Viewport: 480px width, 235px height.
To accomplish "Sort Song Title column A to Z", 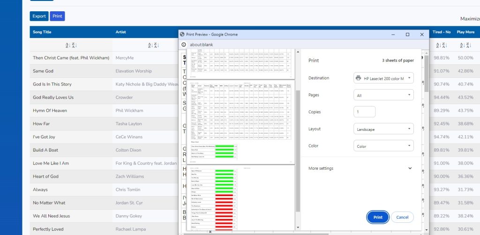I will coord(67,45).
